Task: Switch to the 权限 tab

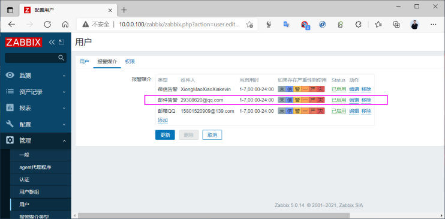Action: pyautogui.click(x=130, y=62)
